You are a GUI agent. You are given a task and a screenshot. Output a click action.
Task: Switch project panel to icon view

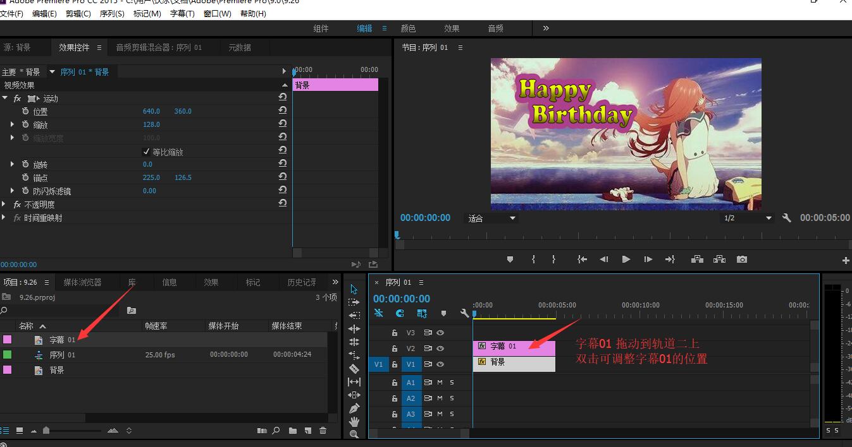tap(20, 431)
